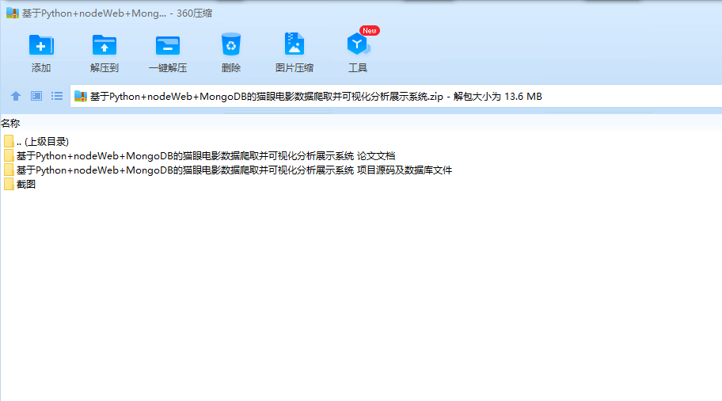Click folder icon of 项目源码及数据库文件 row
This screenshot has height=401, width=722.
(x=9, y=170)
